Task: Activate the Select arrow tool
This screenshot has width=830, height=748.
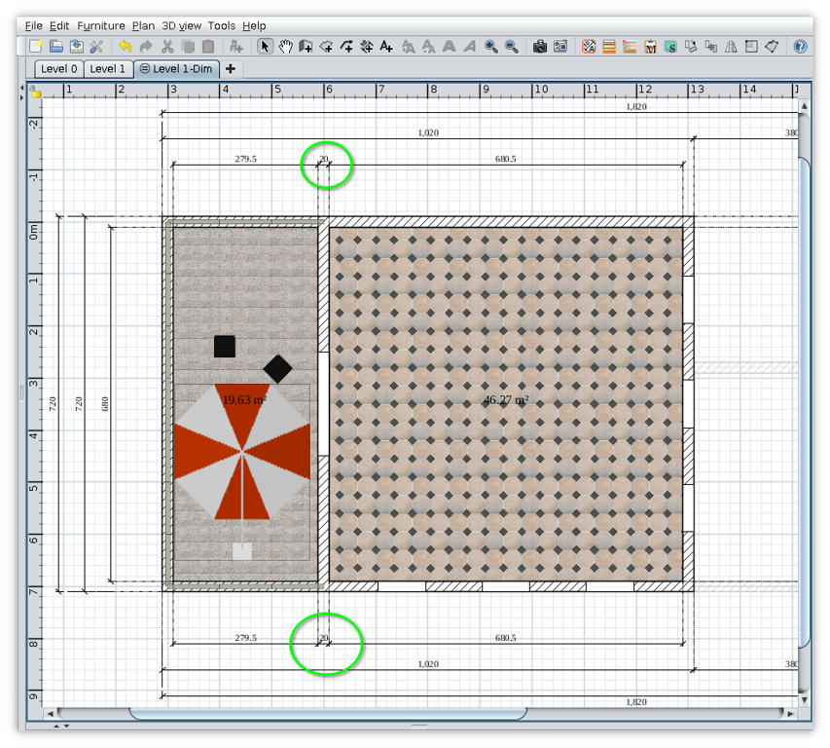Action: (265, 47)
